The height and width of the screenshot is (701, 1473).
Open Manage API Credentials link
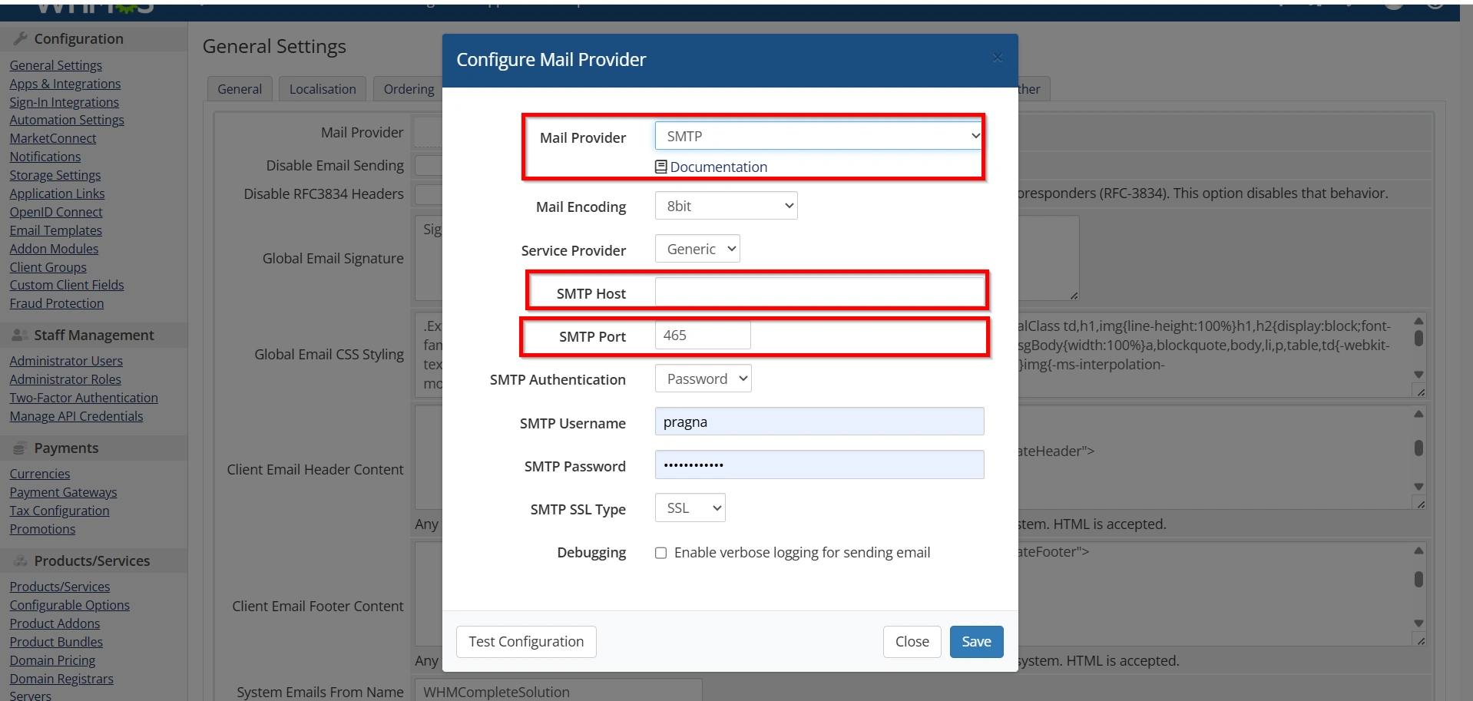click(x=76, y=416)
